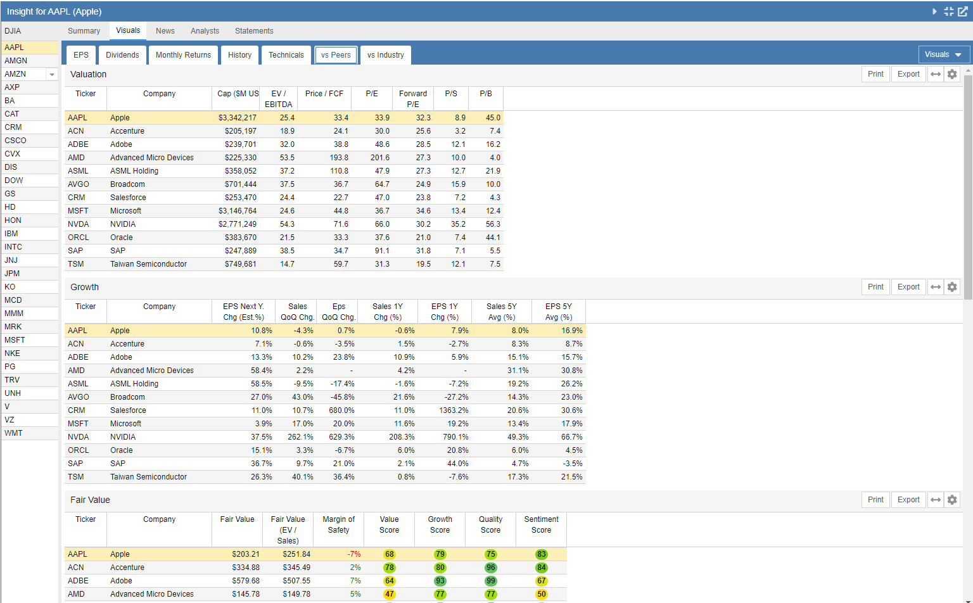
Task: Collapse panel with shrink arrows icon
Action: (x=948, y=11)
